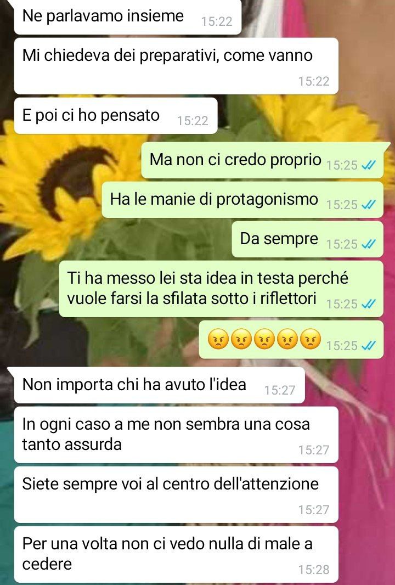Click the read checkmarks on 'Ha le manie di protagonismo'
The width and height of the screenshot is (395, 585).
pos(369,205)
